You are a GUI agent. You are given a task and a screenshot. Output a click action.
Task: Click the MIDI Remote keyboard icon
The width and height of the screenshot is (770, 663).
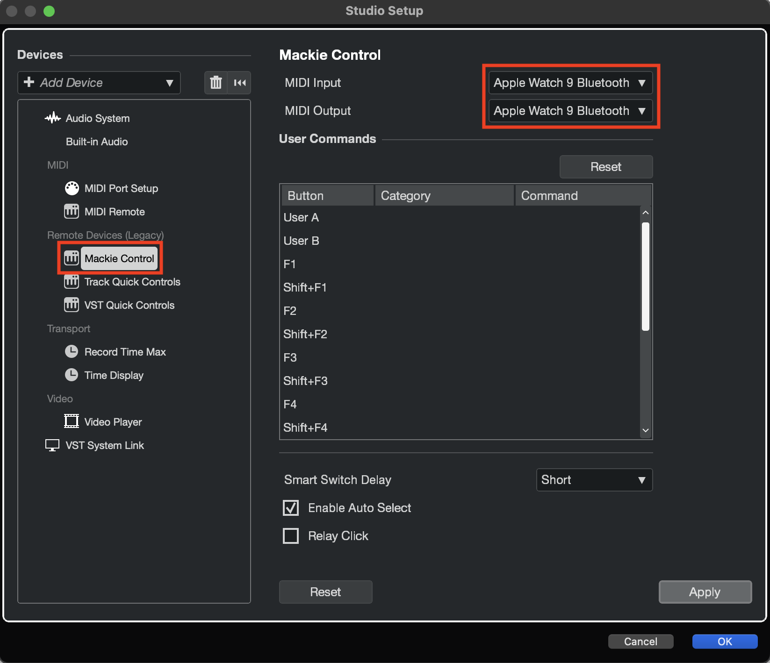(72, 212)
